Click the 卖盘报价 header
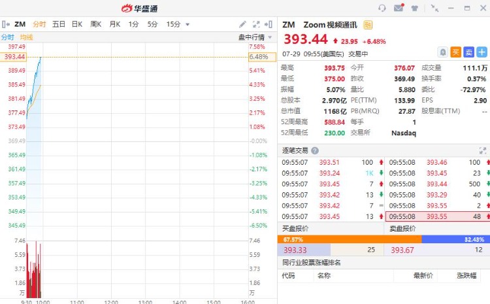This screenshot has height=304, width=490. 402,228
